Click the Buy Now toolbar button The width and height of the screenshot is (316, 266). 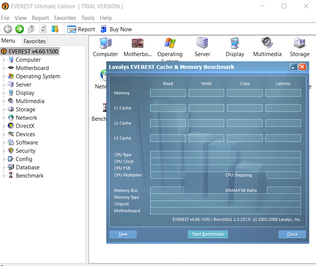[116, 29]
